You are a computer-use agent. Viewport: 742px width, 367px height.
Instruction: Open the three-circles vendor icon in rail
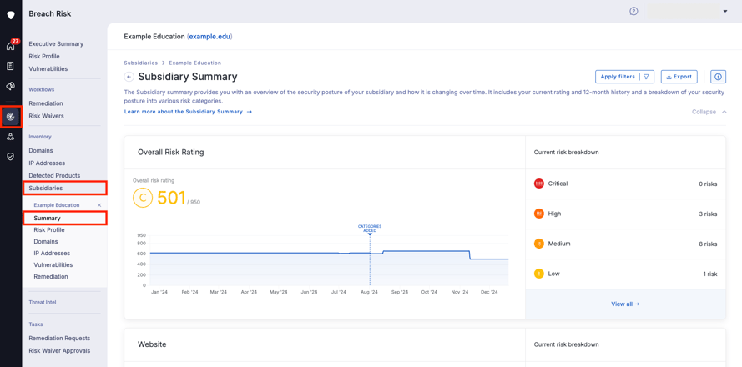[10, 137]
